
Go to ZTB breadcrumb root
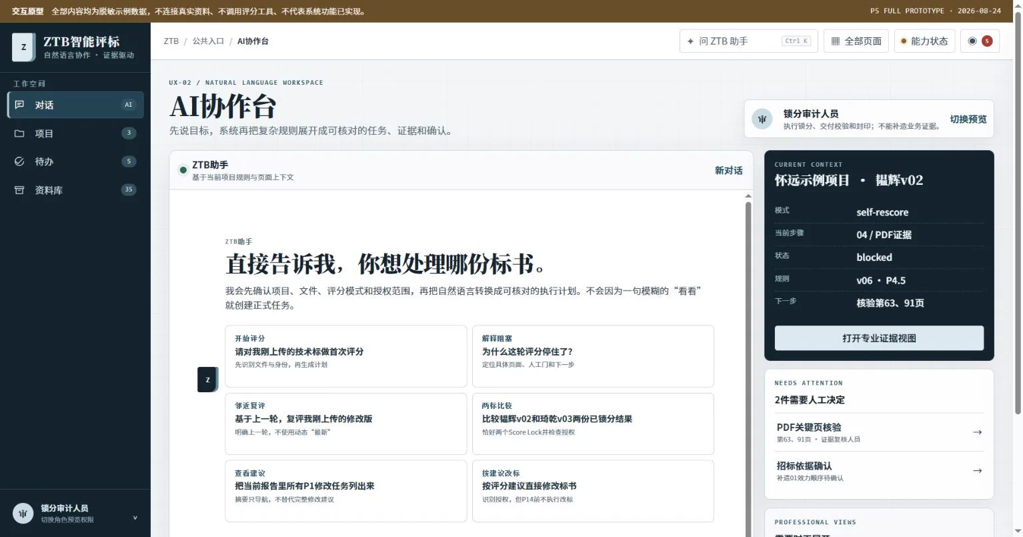171,41
